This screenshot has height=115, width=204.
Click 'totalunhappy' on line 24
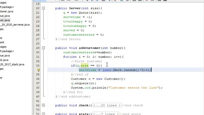pos(75,26)
